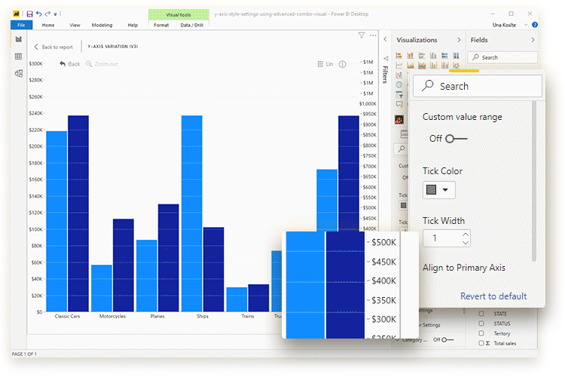Viewport: 565px width, 377px height.
Task: Select line and clustered column chart visual
Action: (445, 66)
